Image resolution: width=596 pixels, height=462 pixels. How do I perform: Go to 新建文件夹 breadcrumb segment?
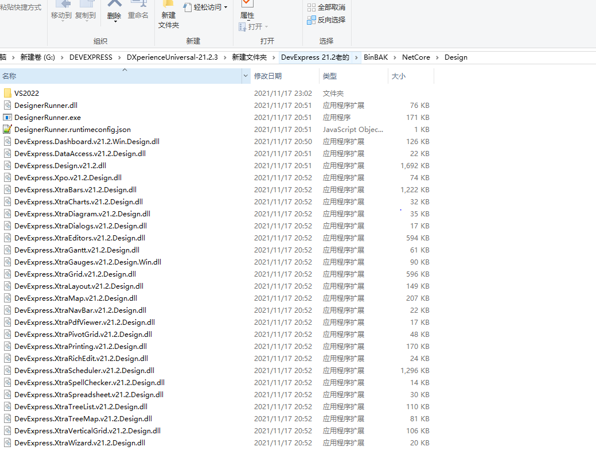[250, 57]
